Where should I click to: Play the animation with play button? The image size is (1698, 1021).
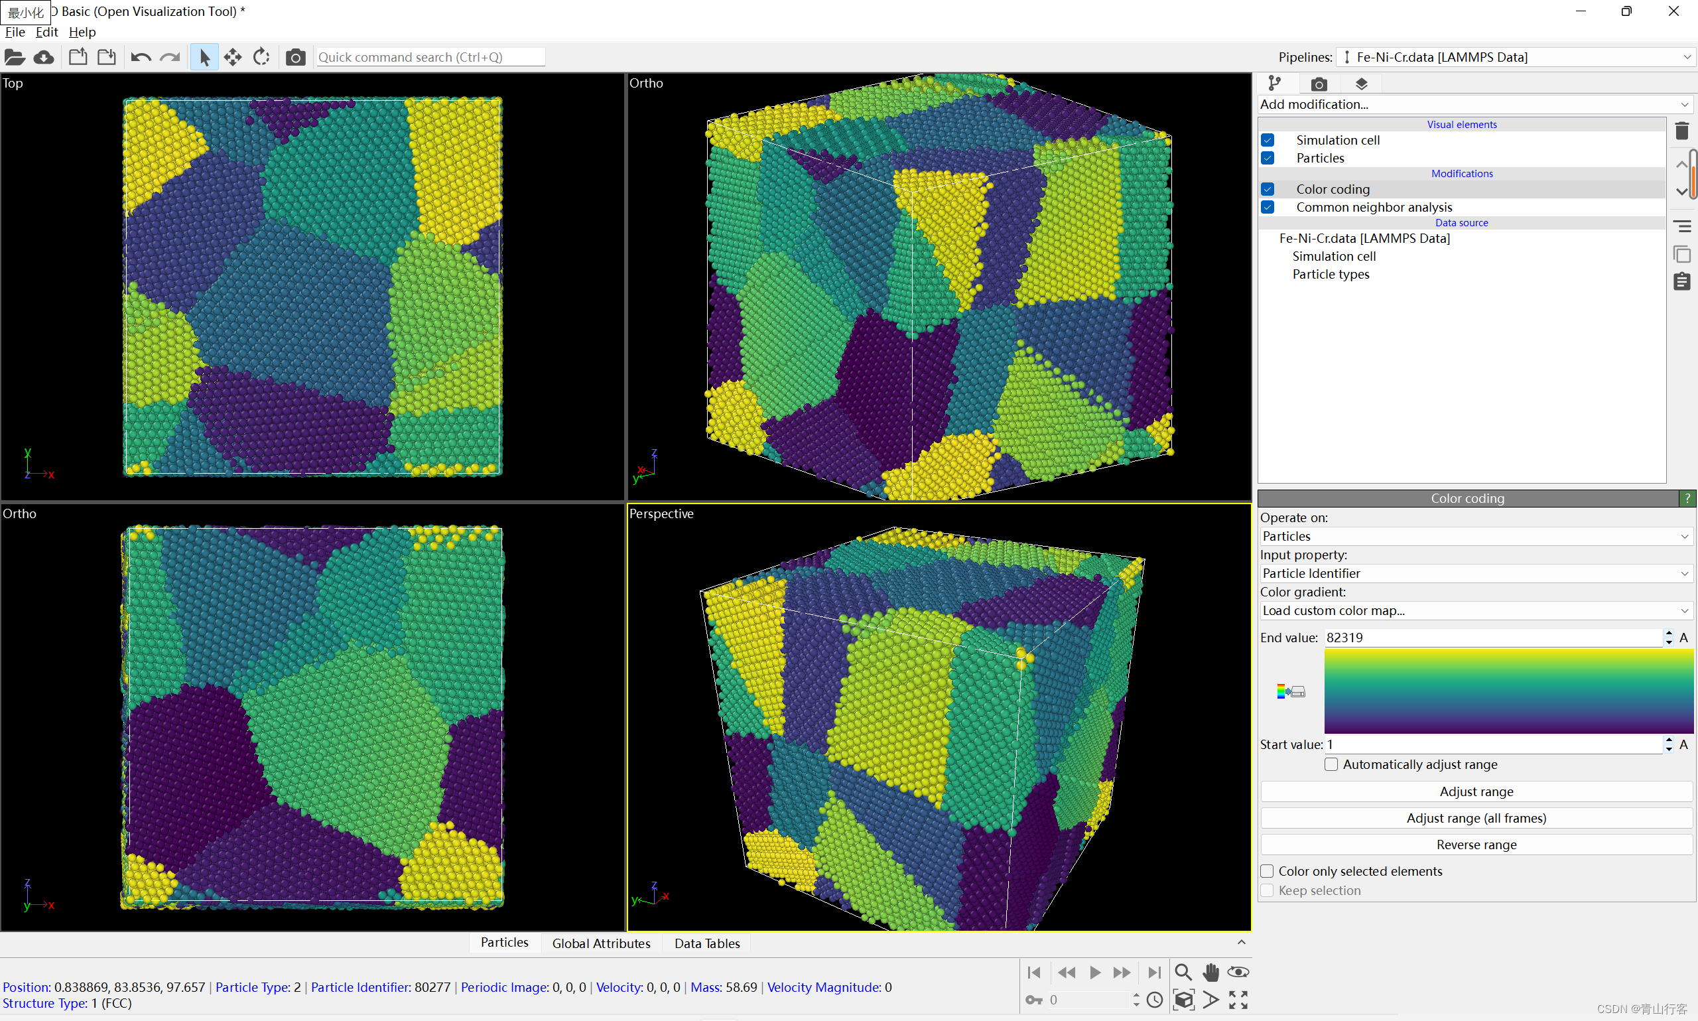point(1095,971)
